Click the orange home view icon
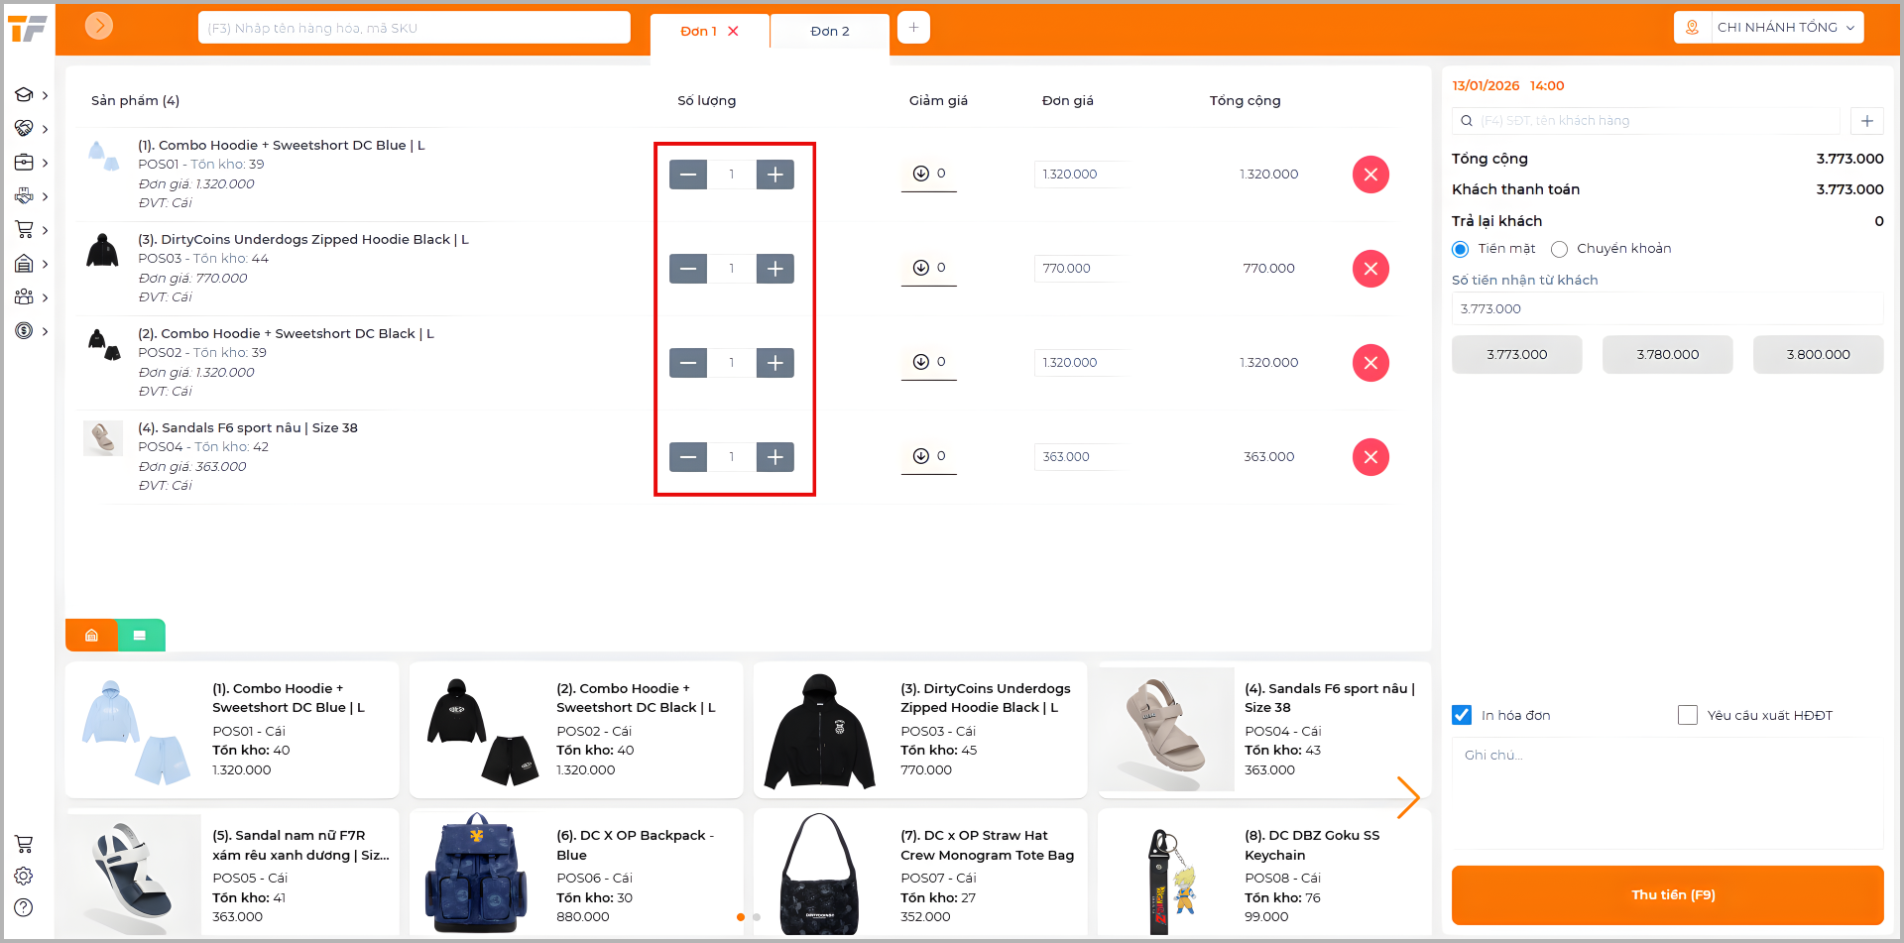Image resolution: width=1904 pixels, height=943 pixels. tap(91, 635)
